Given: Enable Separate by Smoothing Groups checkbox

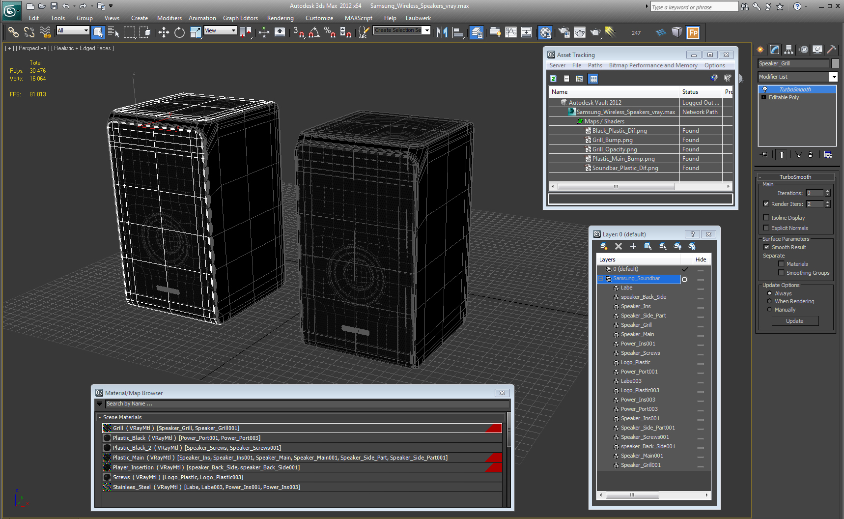Looking at the screenshot, I should pos(781,272).
